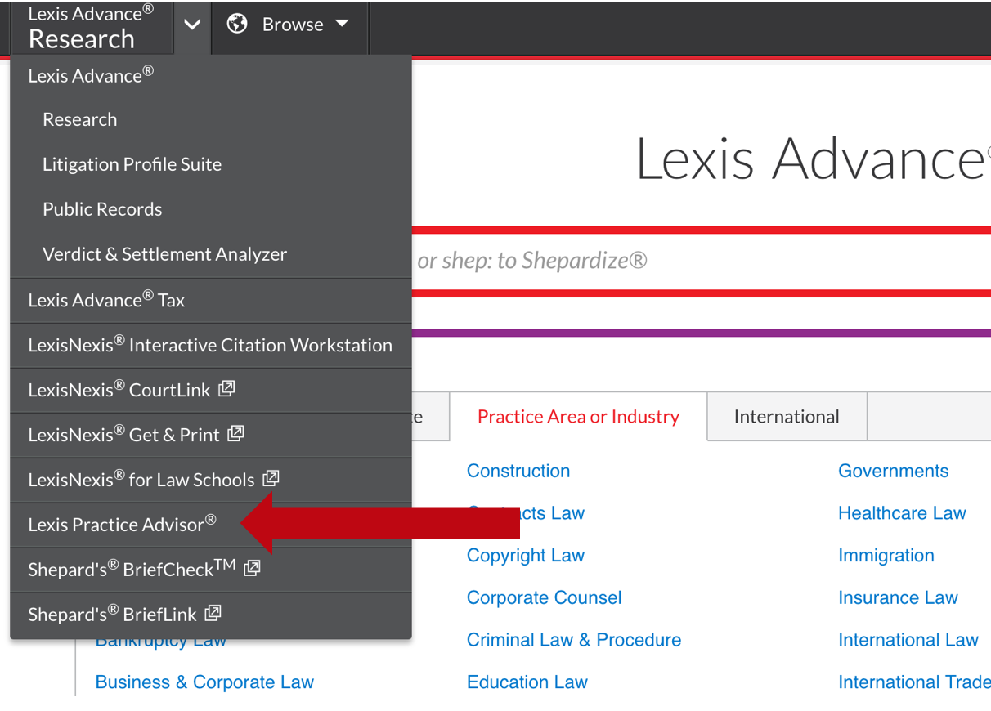Image resolution: width=991 pixels, height=711 pixels.
Task: Click the external-link icon beside LexisNexis for Law Schools
Action: [x=270, y=479]
